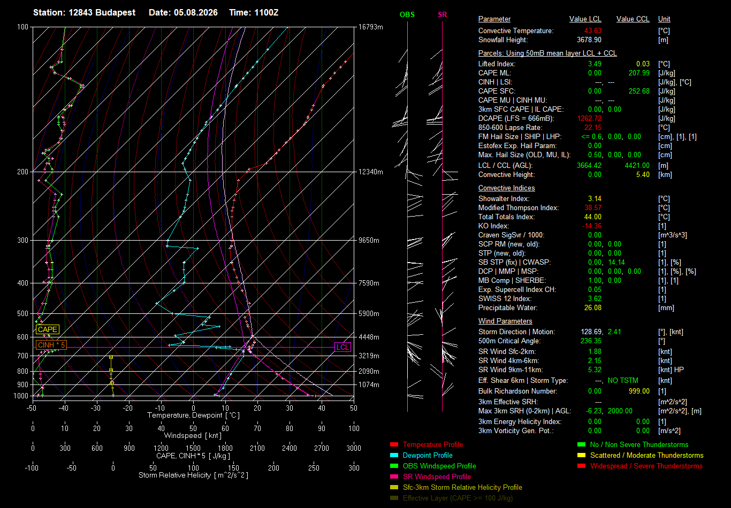This screenshot has height=508, width=731.
Task: Click the 'Time: 1100Z' header text
Action: click(x=254, y=12)
